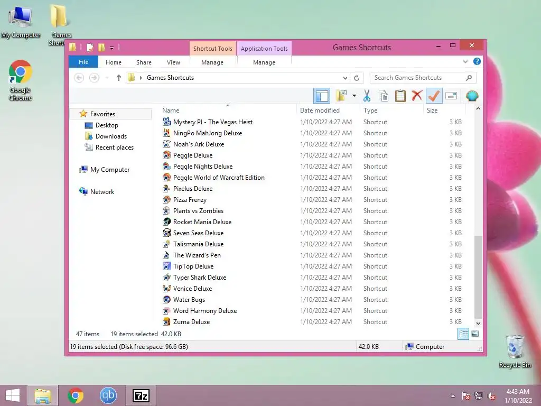Expand the breadcrumb arrow before Games Shortcuts
The image size is (541, 406).
[141, 78]
